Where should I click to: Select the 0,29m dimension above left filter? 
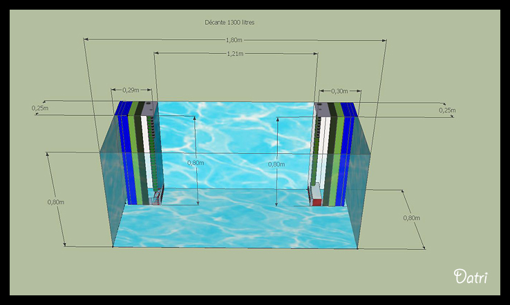(x=131, y=90)
